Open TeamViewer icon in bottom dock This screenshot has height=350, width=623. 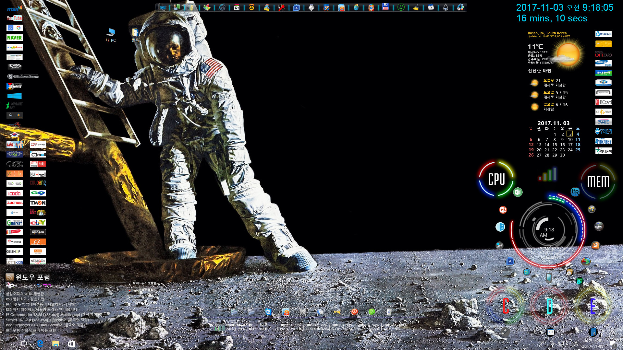coord(268,312)
